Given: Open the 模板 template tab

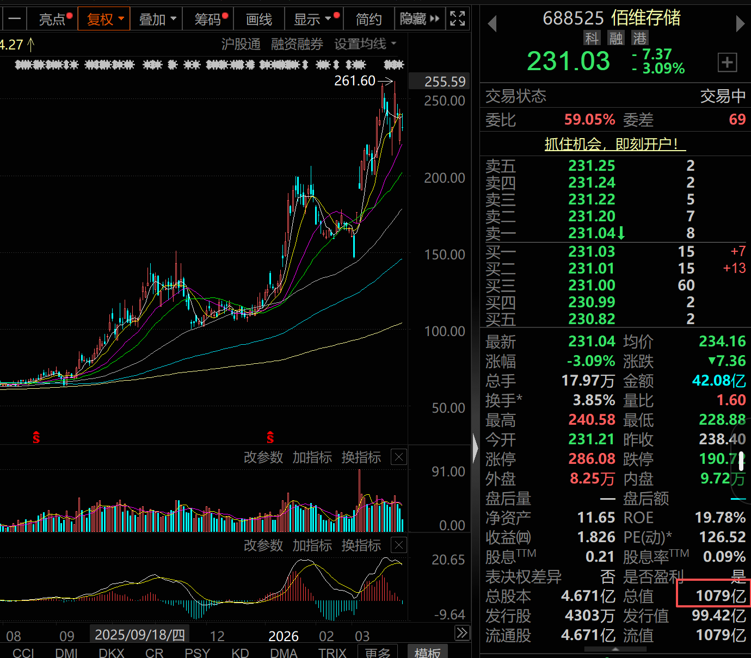Looking at the screenshot, I should pyautogui.click(x=428, y=651).
